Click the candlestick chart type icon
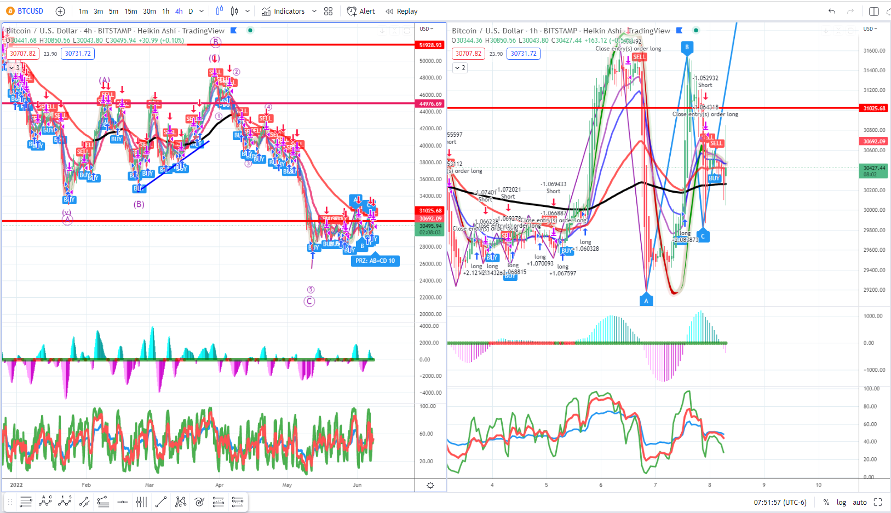 coord(234,11)
